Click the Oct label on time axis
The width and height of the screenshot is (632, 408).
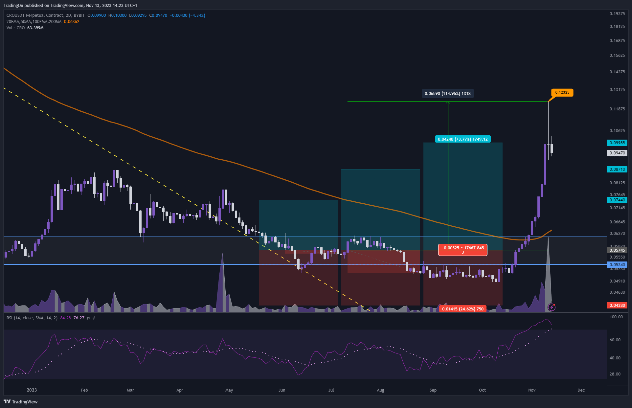tap(482, 390)
